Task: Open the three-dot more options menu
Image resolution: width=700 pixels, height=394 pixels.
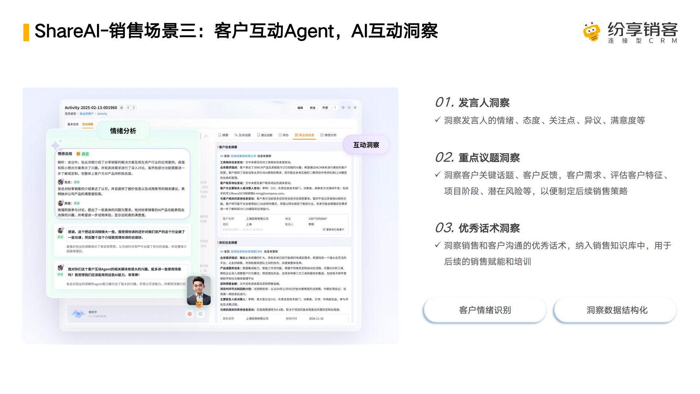Action: pos(335,108)
